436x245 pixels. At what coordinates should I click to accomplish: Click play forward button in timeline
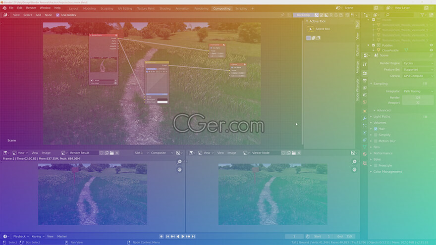(183, 237)
